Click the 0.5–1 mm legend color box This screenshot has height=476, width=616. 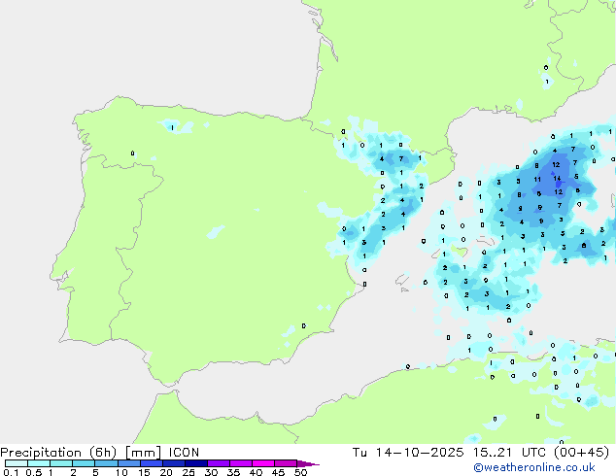(39, 463)
